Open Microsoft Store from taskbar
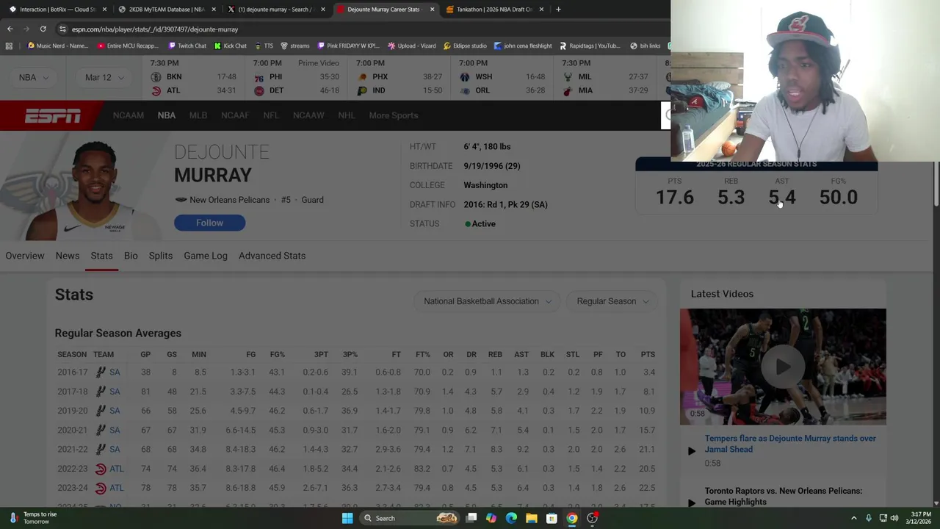The width and height of the screenshot is (940, 529). (552, 518)
